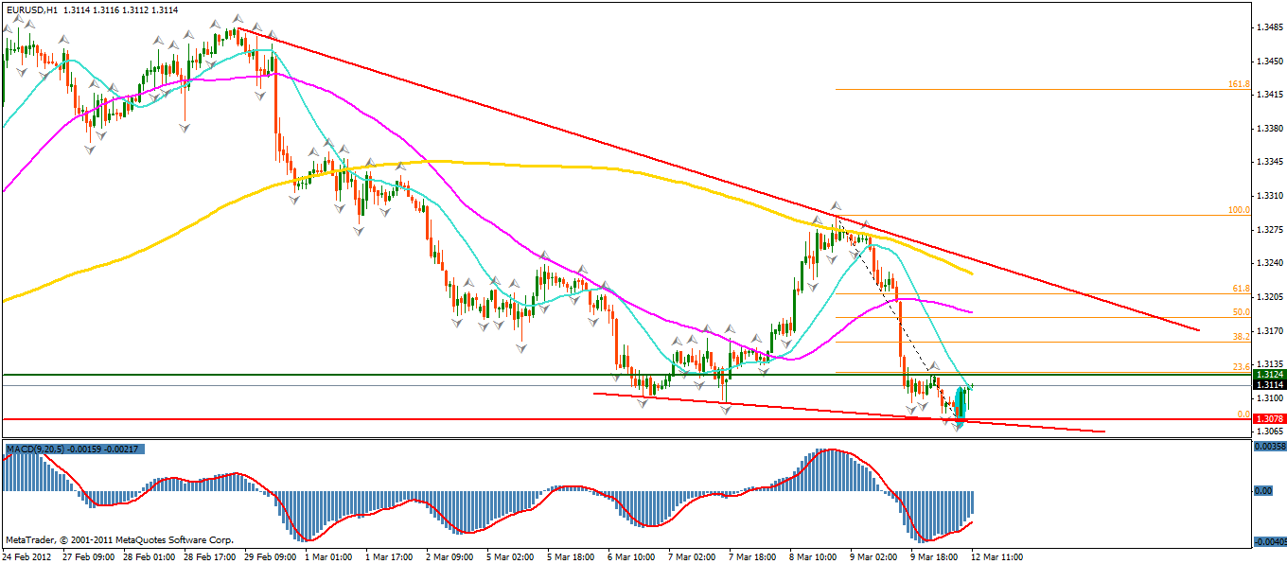Screen dimensions: 1287x564
Task: Click the 12 Mar 11:00 time label
Action: pos(996,556)
